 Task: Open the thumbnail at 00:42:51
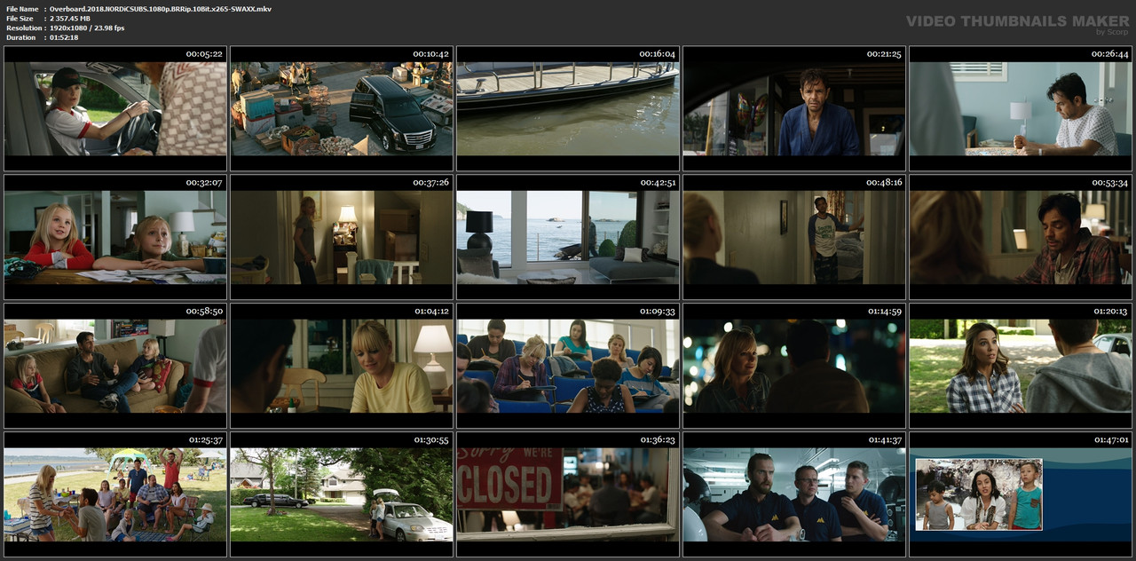click(568, 237)
